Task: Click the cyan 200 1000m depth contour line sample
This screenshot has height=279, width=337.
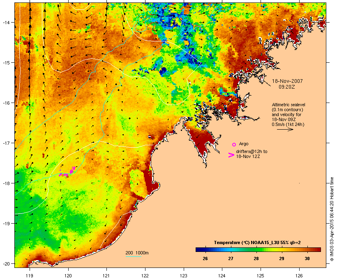Action: click(134, 256)
